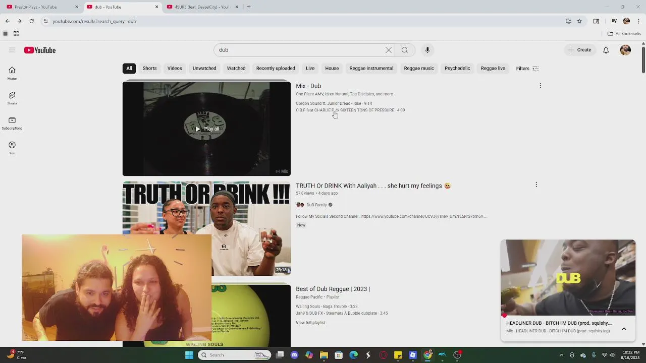The image size is (646, 363).
Task: Open Shorts in the sidebar
Action: (x=12, y=98)
